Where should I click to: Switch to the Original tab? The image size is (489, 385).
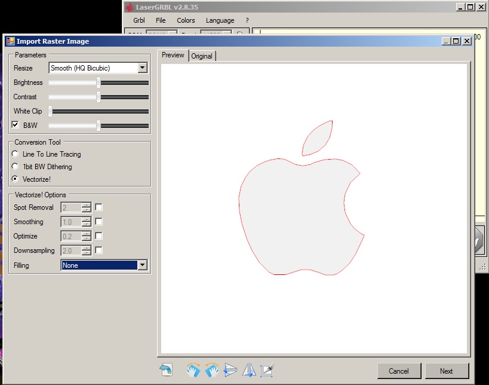tap(202, 56)
